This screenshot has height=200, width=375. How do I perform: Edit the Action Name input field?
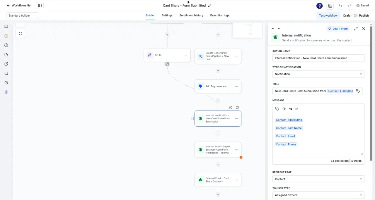click(x=318, y=58)
